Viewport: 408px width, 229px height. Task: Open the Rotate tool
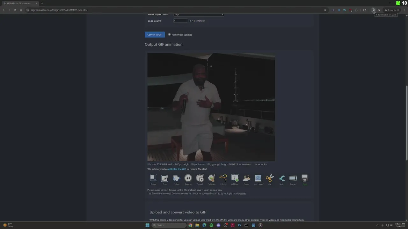coord(177,180)
